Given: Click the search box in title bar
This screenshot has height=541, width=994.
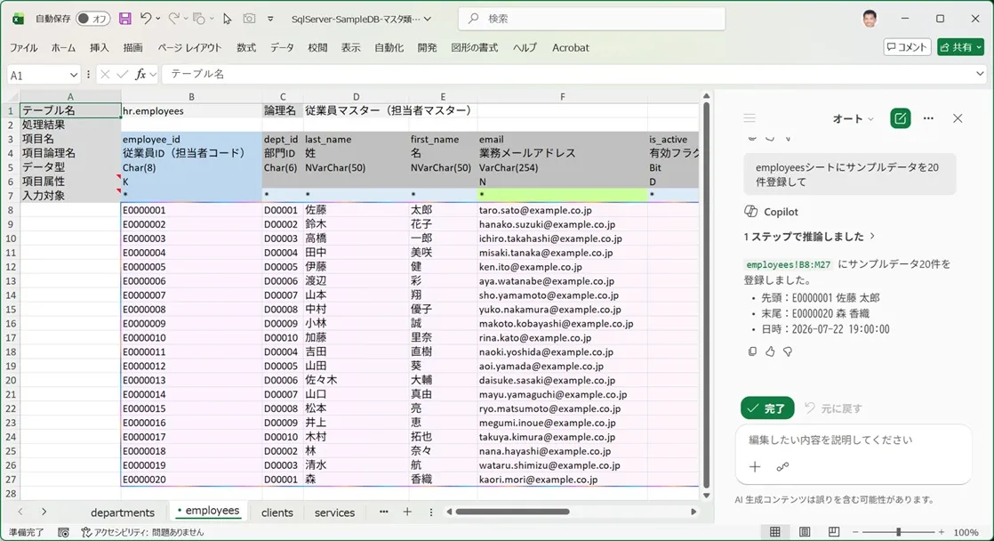Looking at the screenshot, I should coord(591,19).
